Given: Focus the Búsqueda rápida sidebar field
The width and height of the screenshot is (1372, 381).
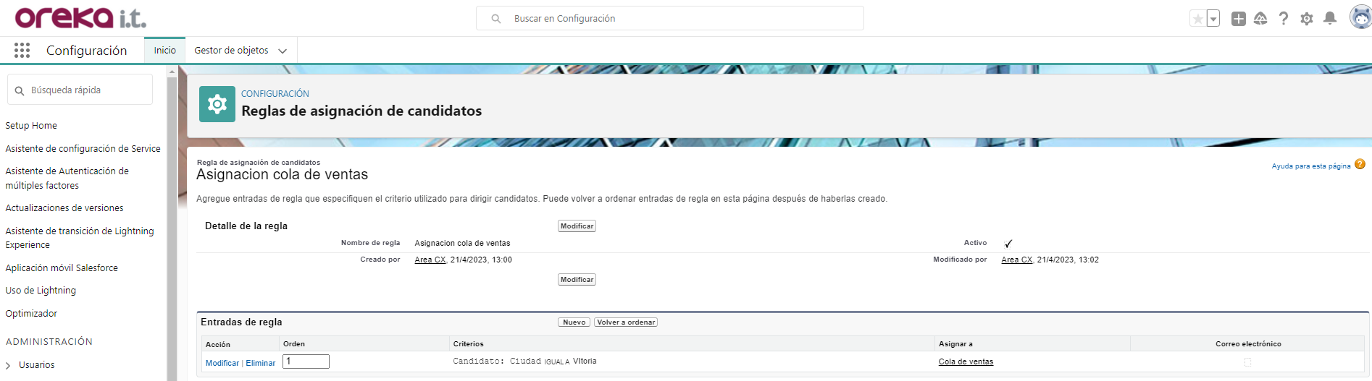Looking at the screenshot, I should pyautogui.click(x=80, y=90).
